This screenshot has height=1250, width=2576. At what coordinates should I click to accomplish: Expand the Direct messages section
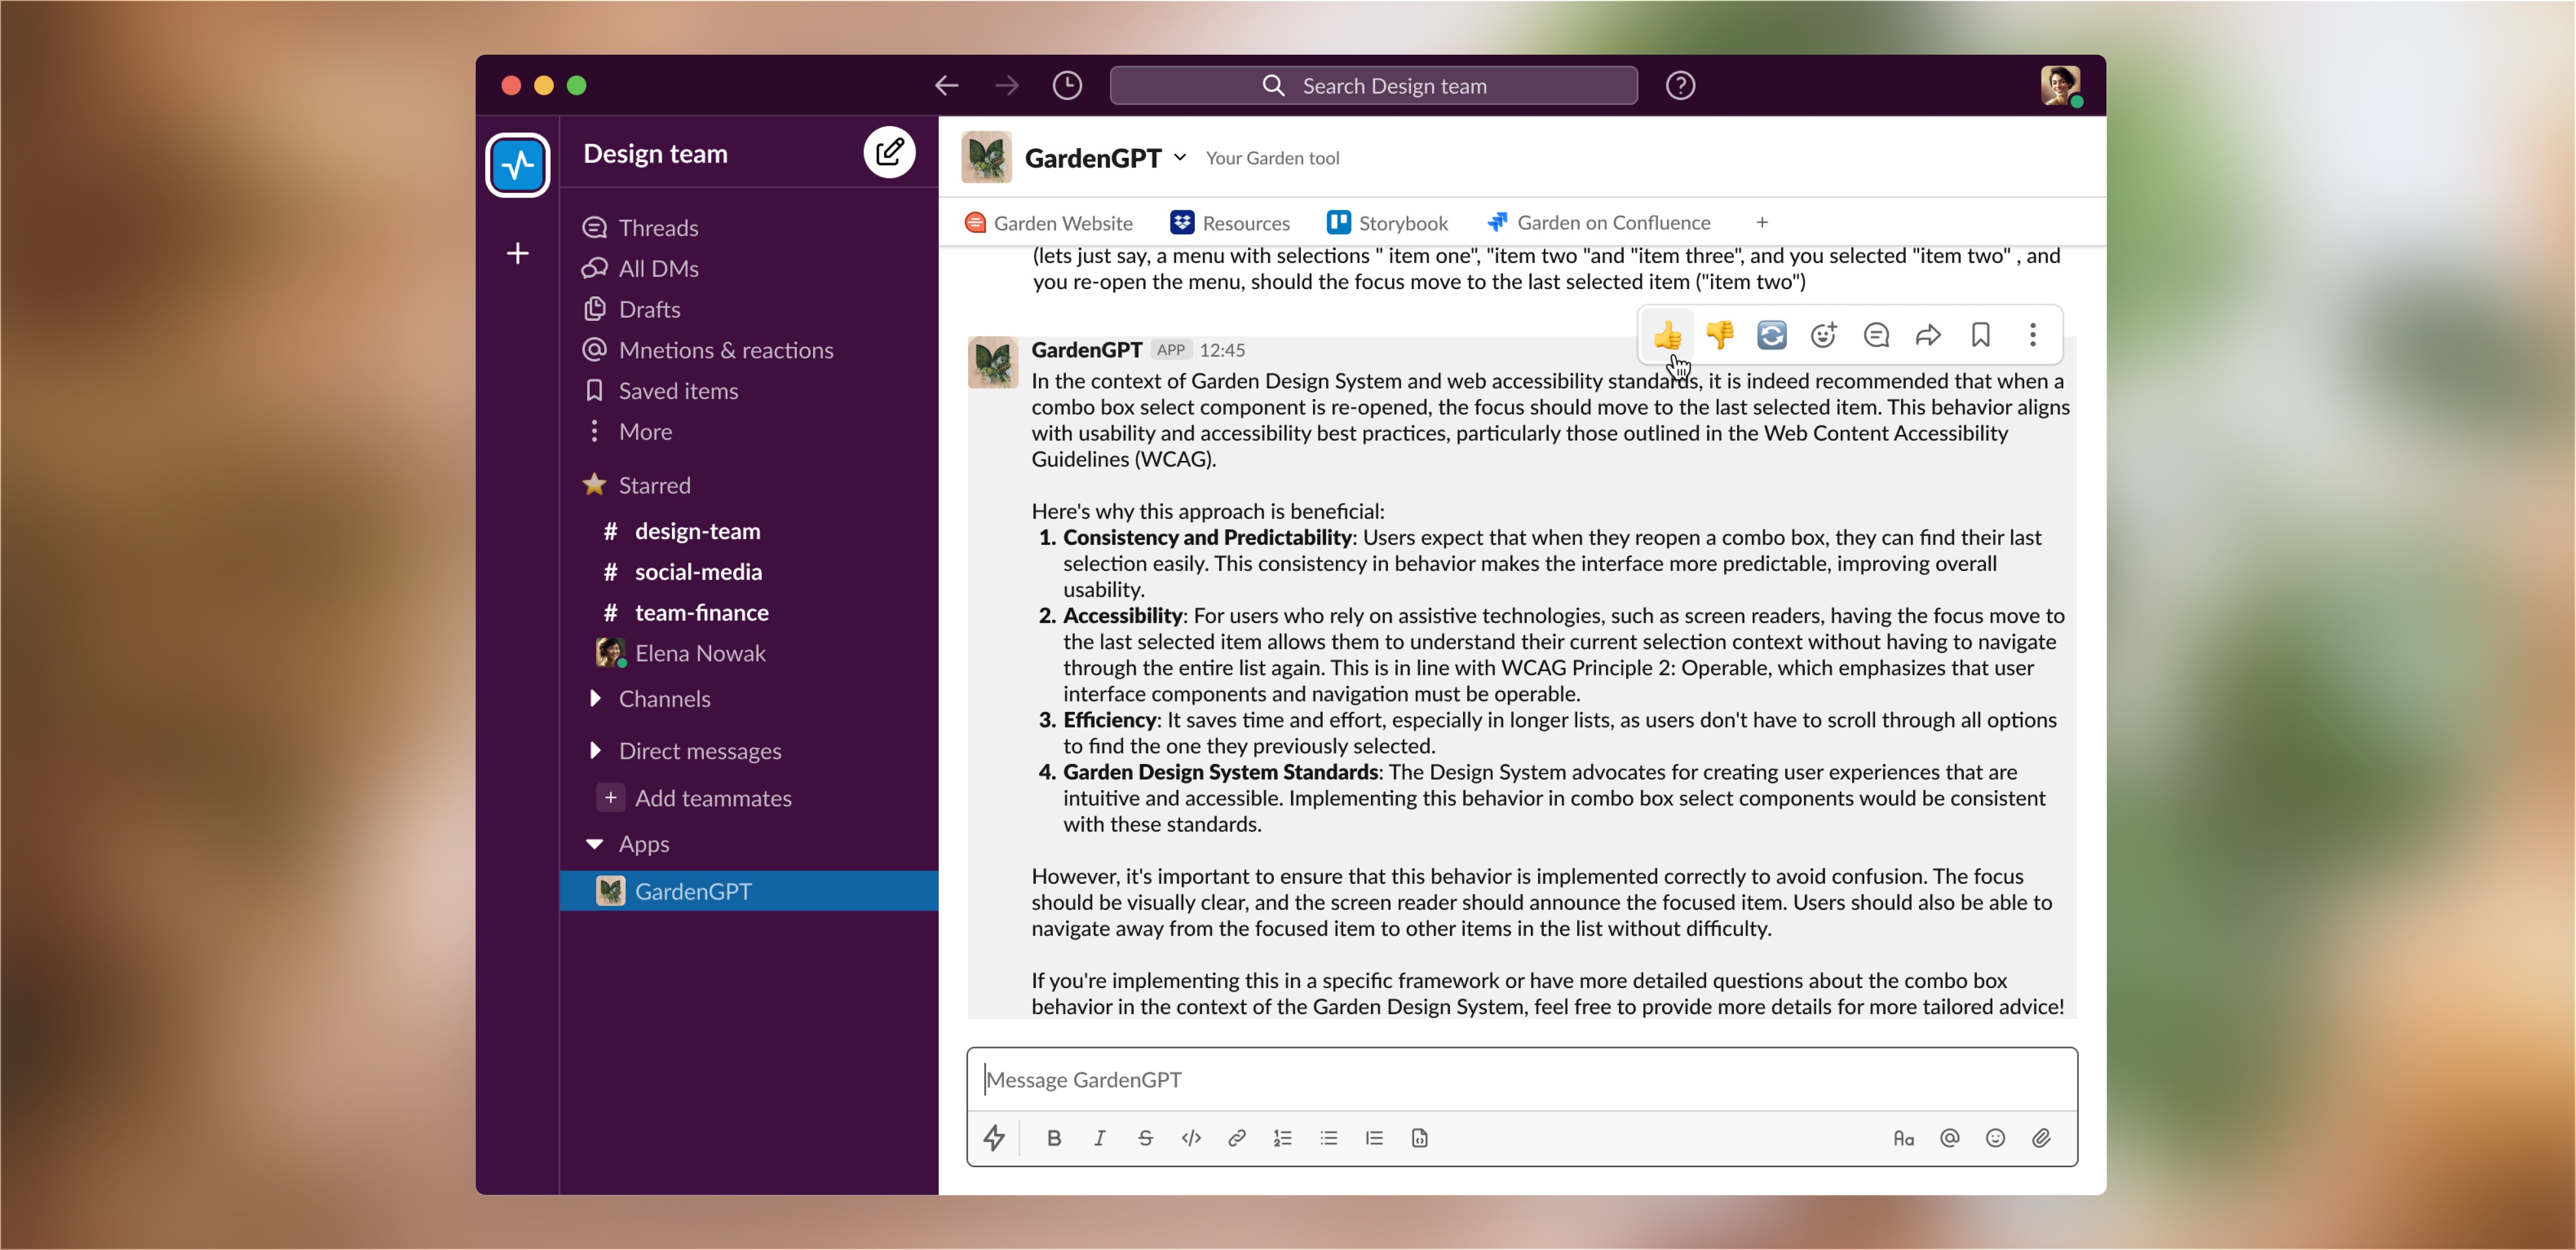point(596,750)
